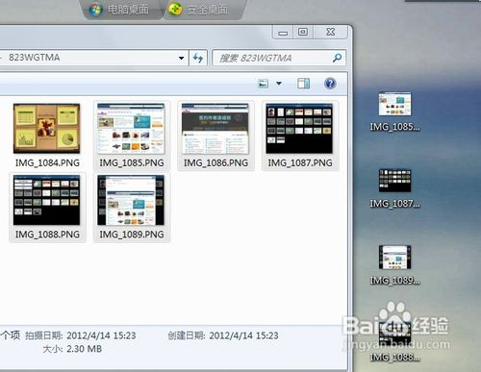
Task: Minimize the Explorer window
Action: [283, 33]
